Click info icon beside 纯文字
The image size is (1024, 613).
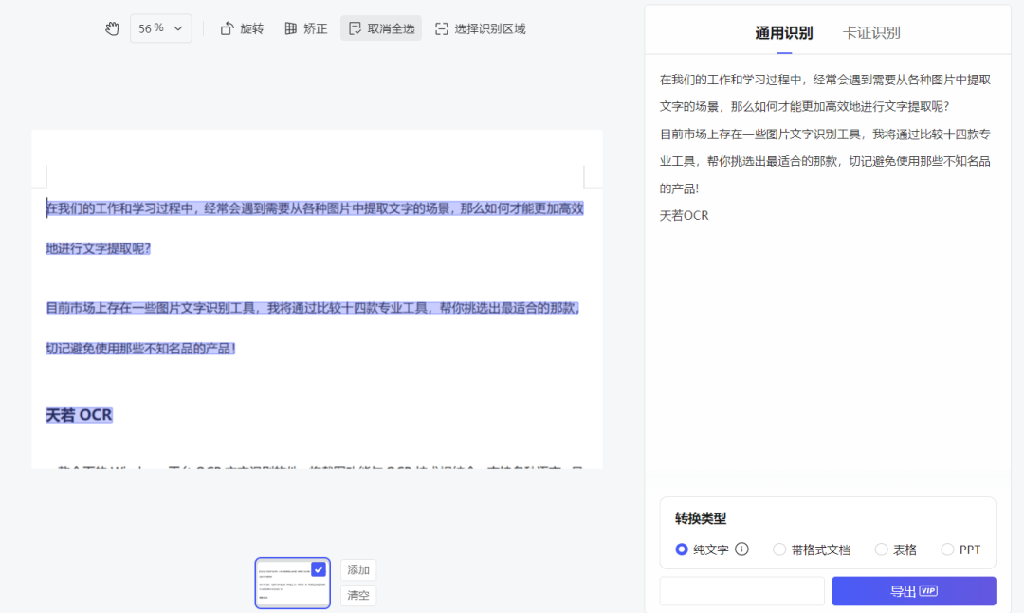point(741,549)
